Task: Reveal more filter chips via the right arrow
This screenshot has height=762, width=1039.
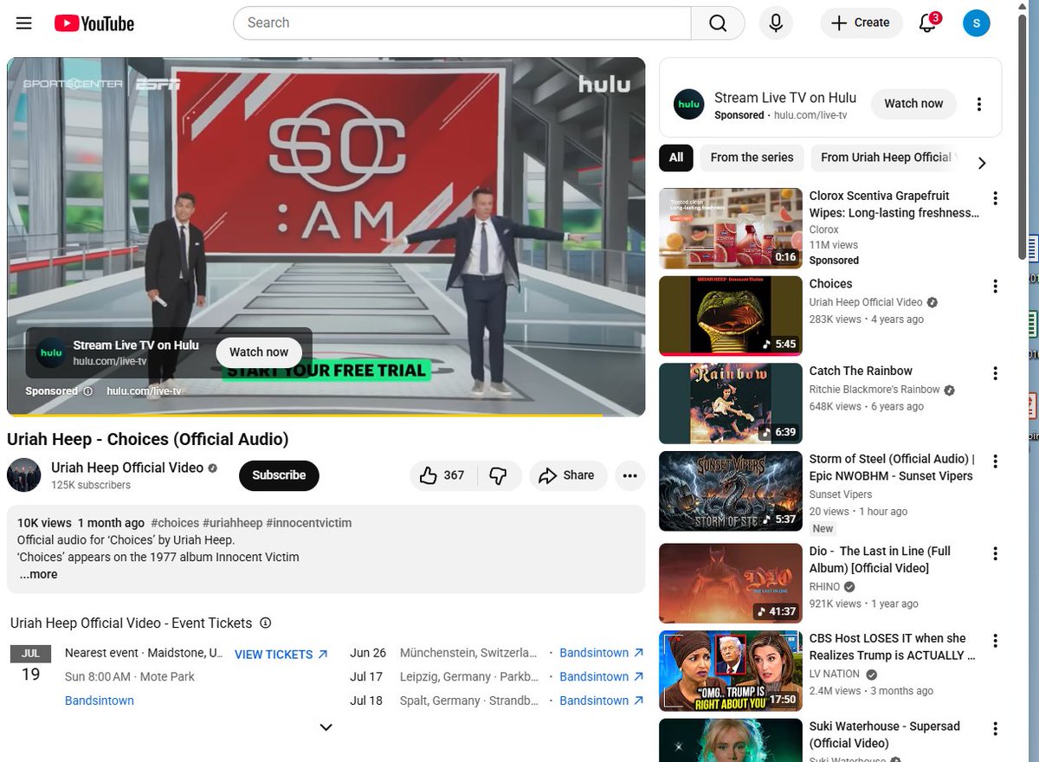Action: point(982,162)
